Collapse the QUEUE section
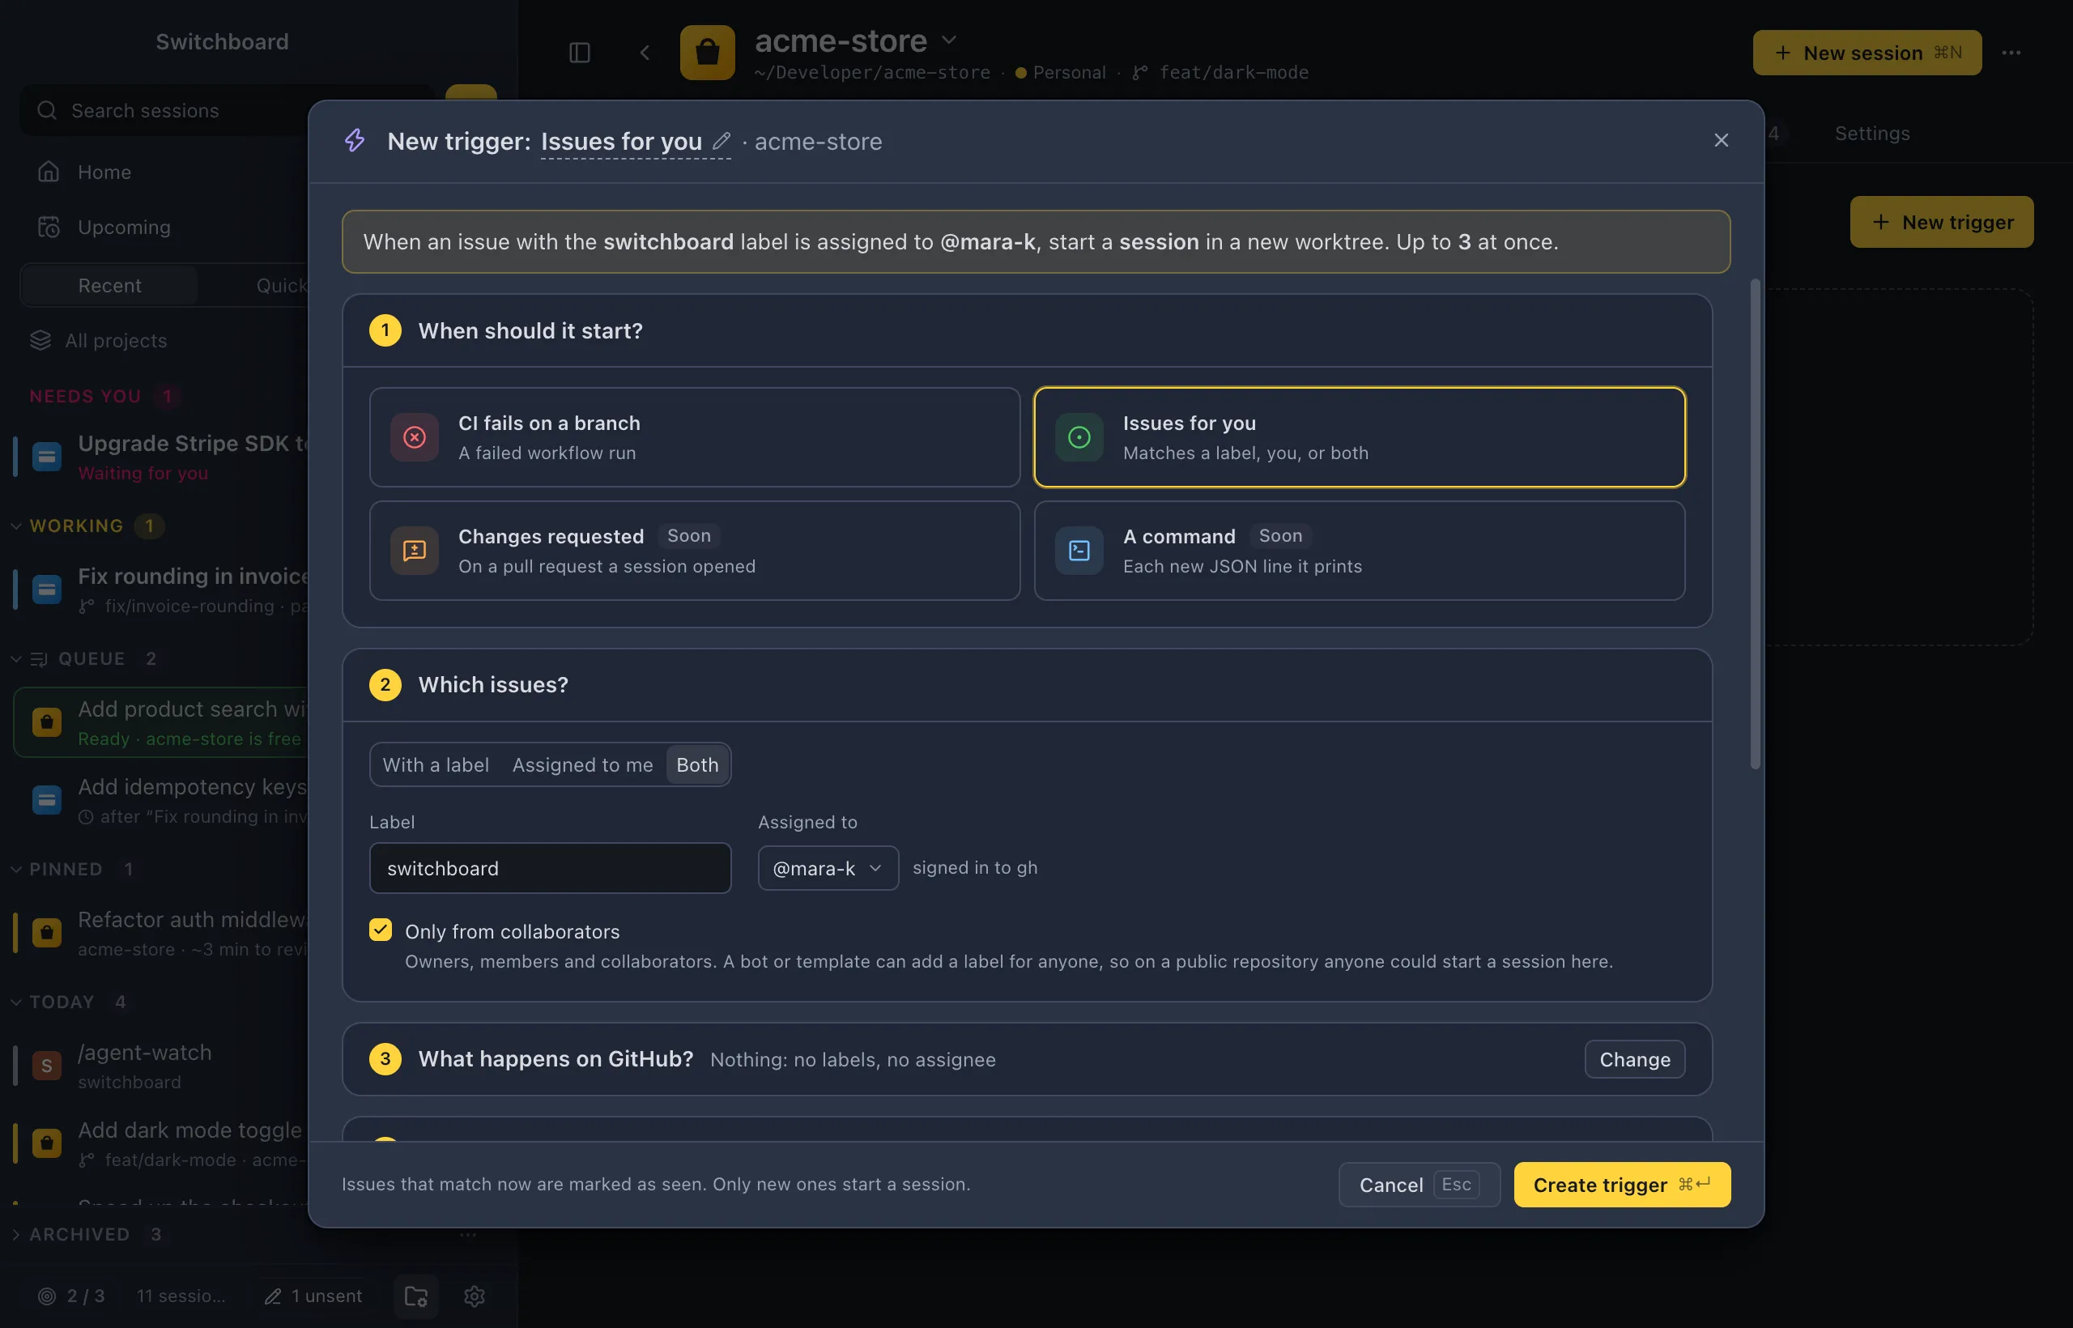 [x=15, y=658]
